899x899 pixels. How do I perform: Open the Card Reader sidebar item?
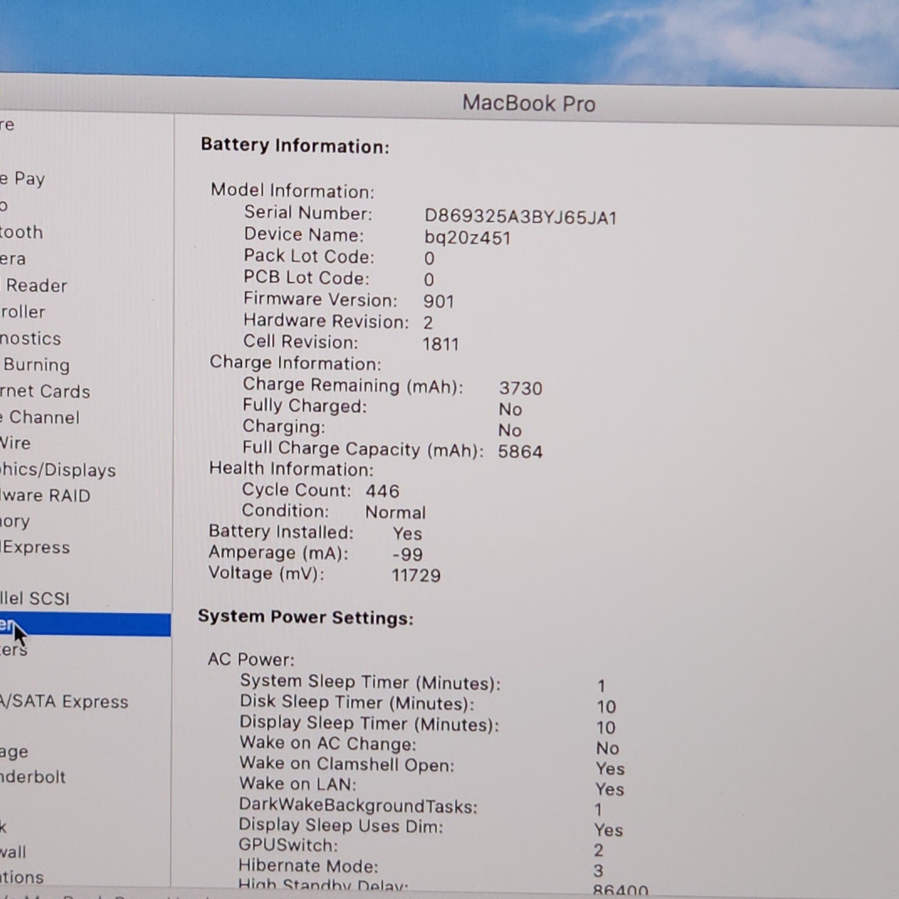[x=35, y=285]
